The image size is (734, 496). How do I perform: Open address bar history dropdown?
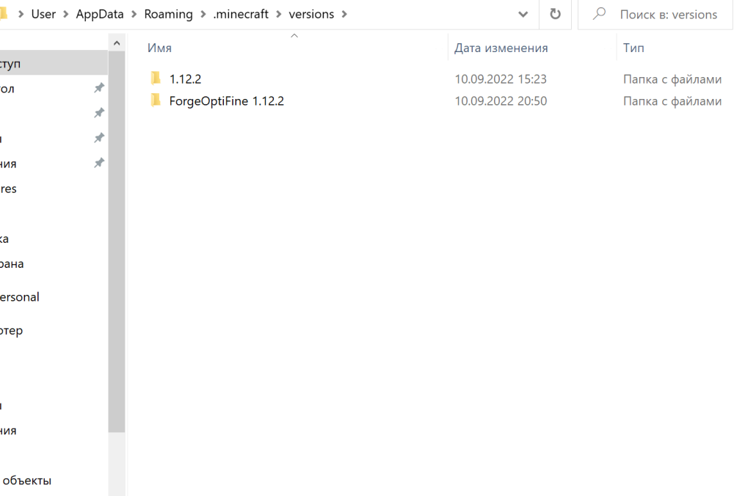(523, 15)
